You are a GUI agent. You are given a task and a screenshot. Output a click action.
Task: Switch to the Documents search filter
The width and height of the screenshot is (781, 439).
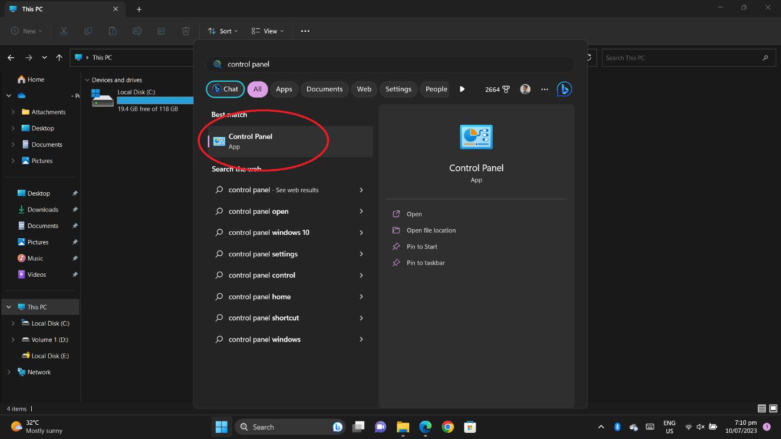pyautogui.click(x=324, y=89)
